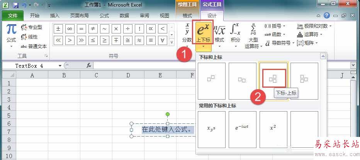Viewport: 360px width, 160px height.
Task: Choose the Subscript template thumbnail
Action: click(242, 81)
